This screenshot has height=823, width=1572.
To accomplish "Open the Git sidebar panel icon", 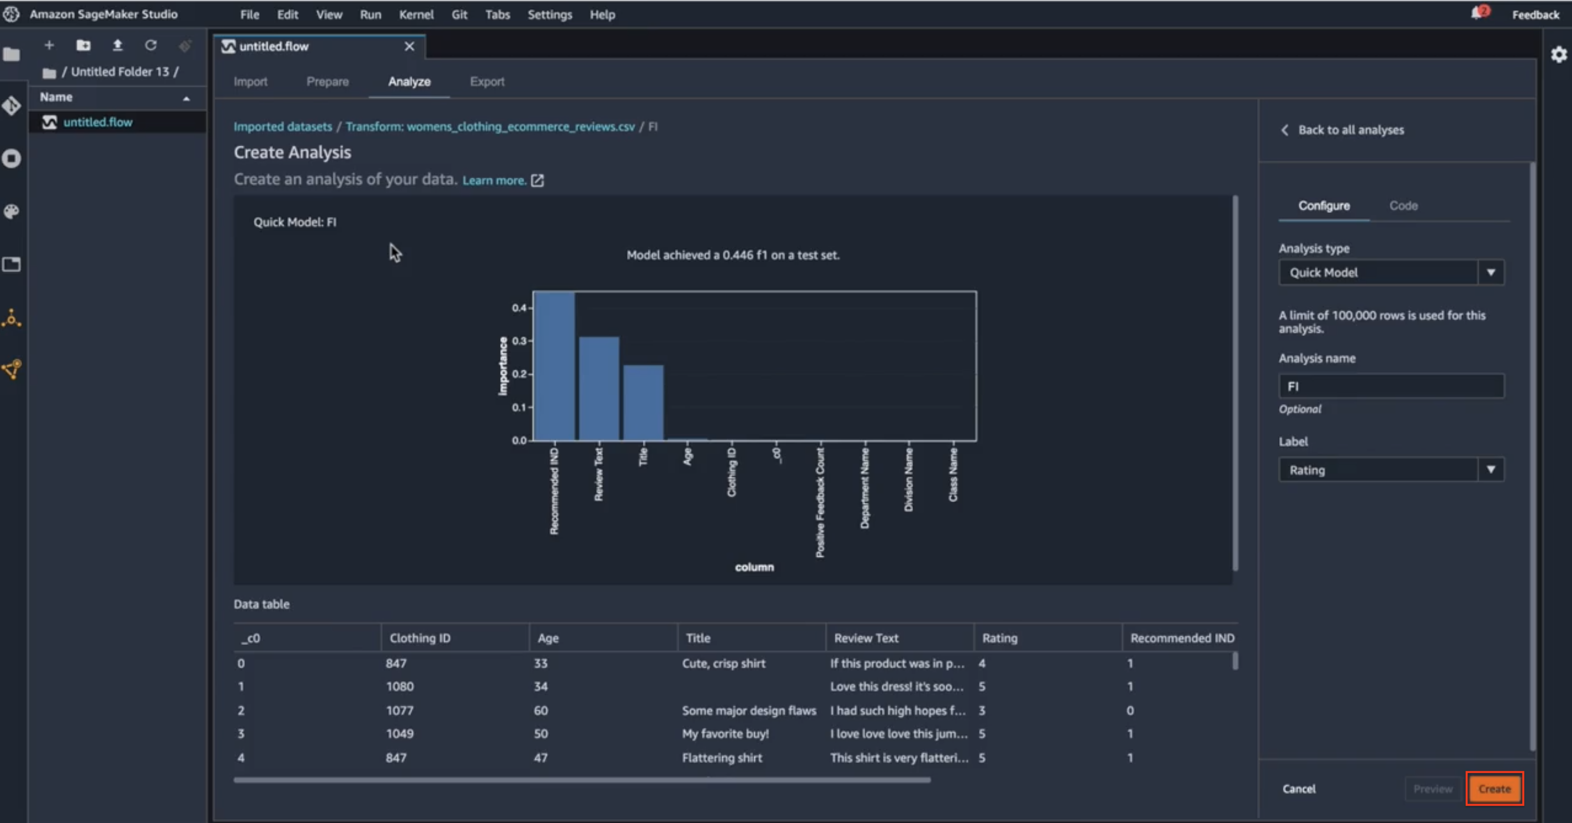I will (11, 106).
